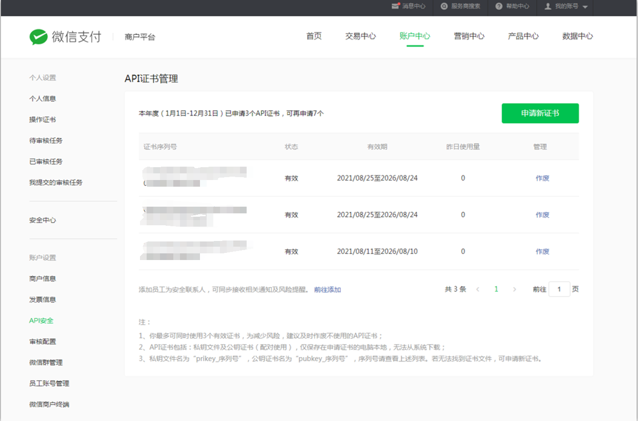Click the API证书管理 page title
The height and width of the screenshot is (421, 638).
(x=151, y=79)
